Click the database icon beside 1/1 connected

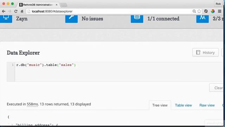[137, 19]
